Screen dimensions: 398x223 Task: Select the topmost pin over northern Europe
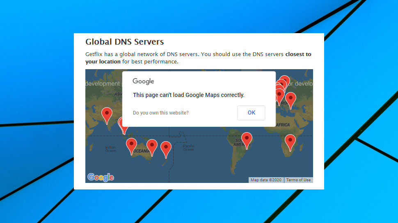[x=286, y=79]
